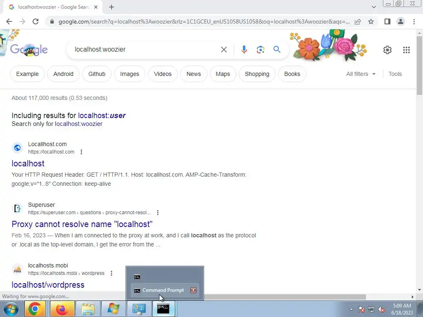Select the Command Prompt preview entry

pyautogui.click(x=165, y=290)
